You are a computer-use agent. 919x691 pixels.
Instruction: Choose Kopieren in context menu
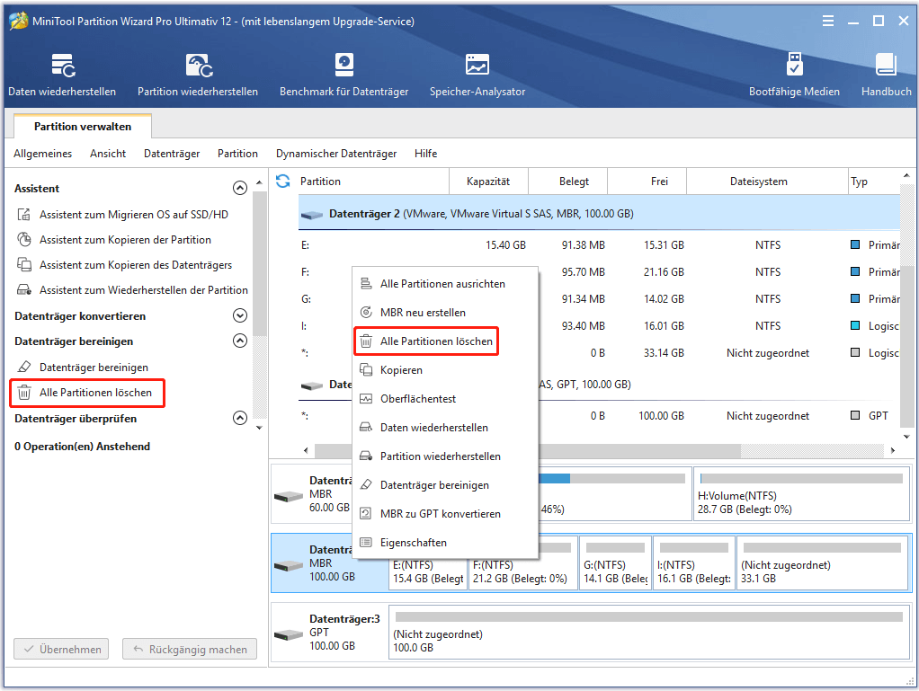(x=445, y=369)
